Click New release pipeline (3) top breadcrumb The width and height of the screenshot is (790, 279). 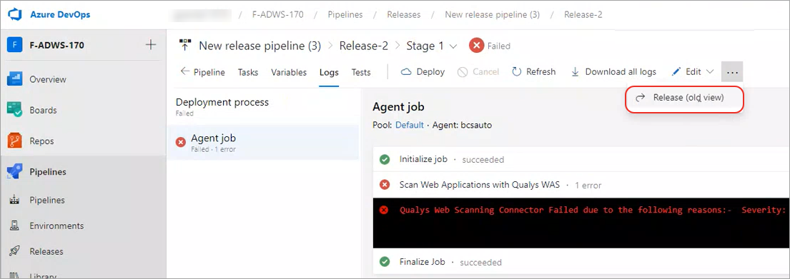[493, 14]
